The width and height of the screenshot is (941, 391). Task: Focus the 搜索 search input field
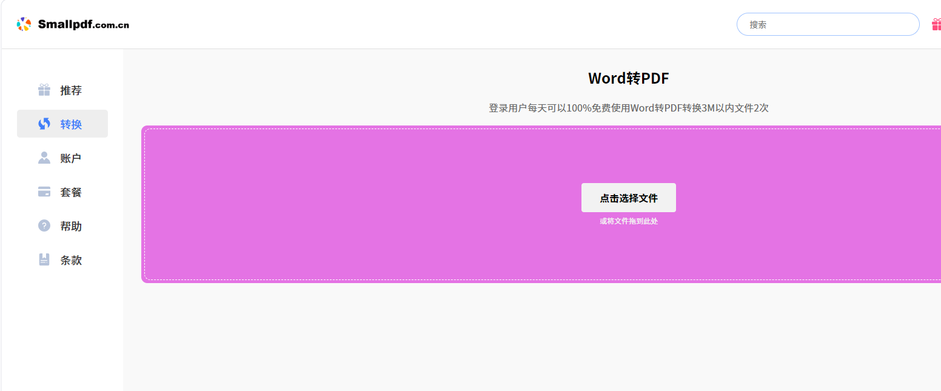click(x=828, y=24)
